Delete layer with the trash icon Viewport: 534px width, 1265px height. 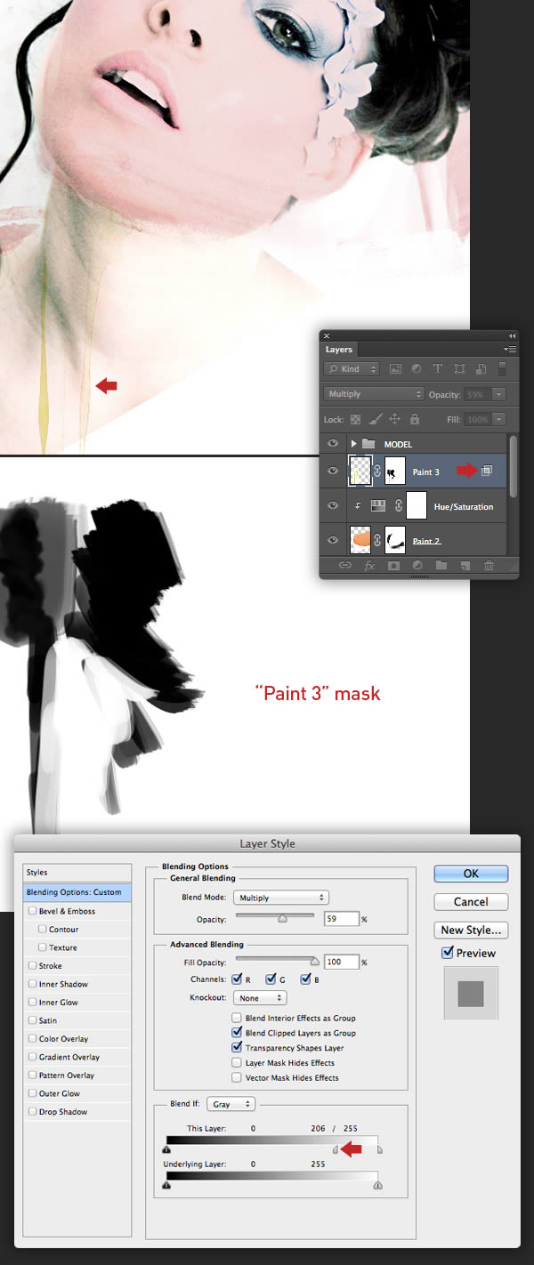(489, 565)
